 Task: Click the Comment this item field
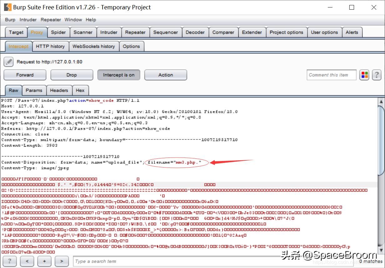332,75
